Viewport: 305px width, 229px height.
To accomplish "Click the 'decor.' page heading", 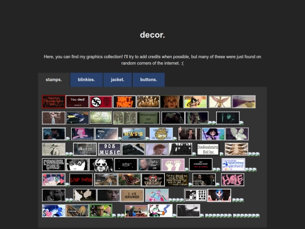I will [x=152, y=35].
